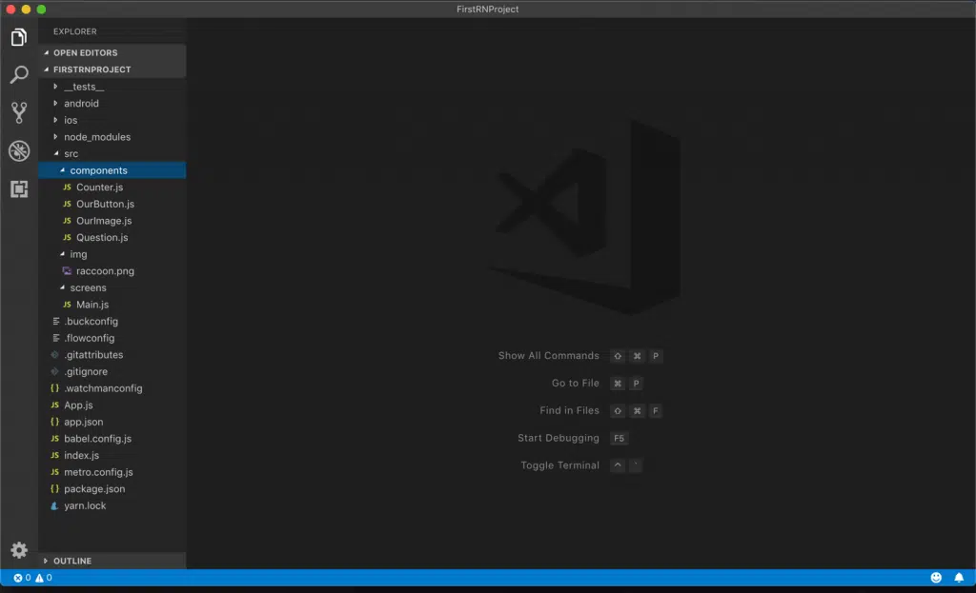Click errors and warnings count in status bar
Screen dimensions: 976x593
32,578
